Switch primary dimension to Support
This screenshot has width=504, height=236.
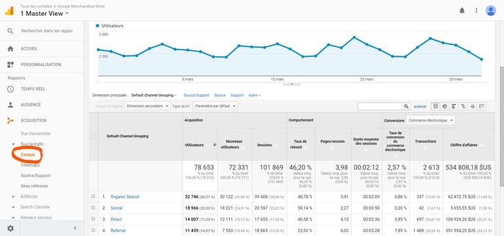(x=237, y=95)
